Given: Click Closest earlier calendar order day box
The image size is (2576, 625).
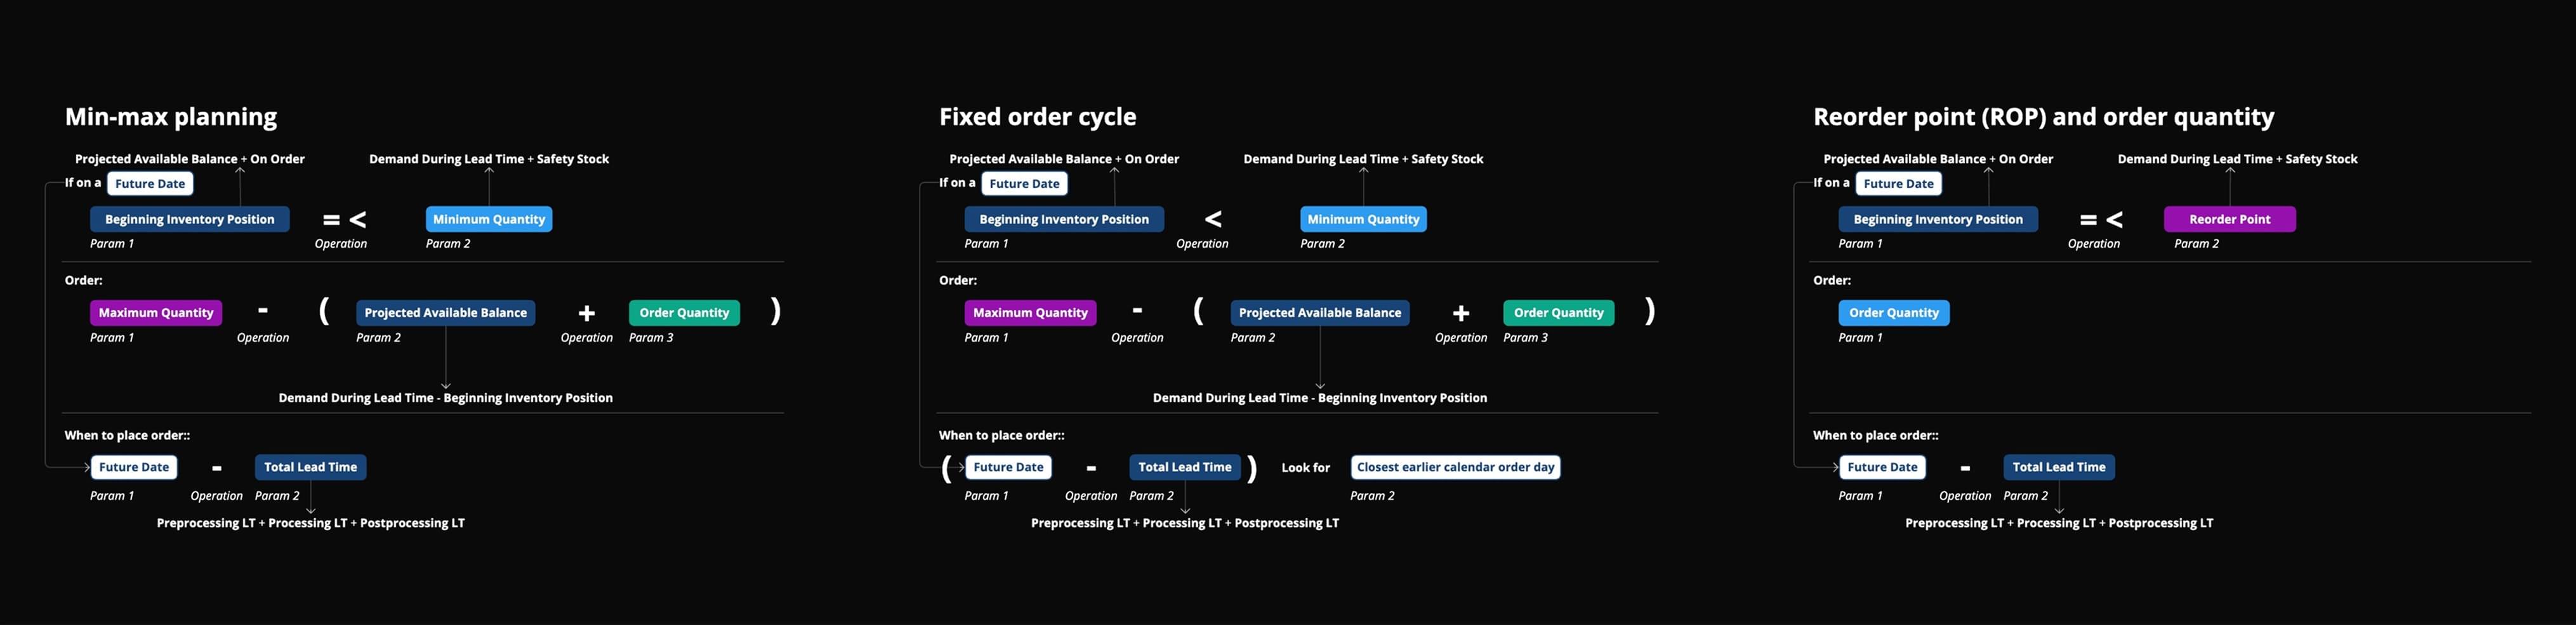Looking at the screenshot, I should [1456, 467].
